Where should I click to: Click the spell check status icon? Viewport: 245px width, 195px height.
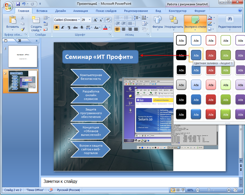pos(51,190)
